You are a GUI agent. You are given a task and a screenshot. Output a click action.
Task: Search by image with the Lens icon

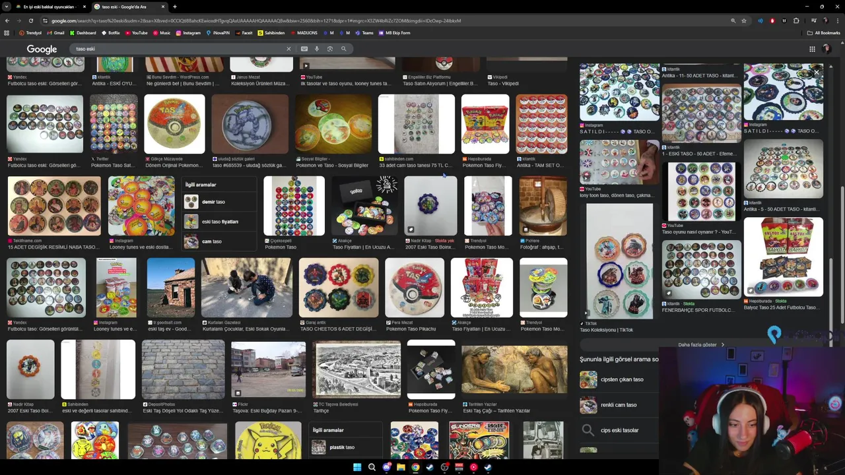(330, 49)
